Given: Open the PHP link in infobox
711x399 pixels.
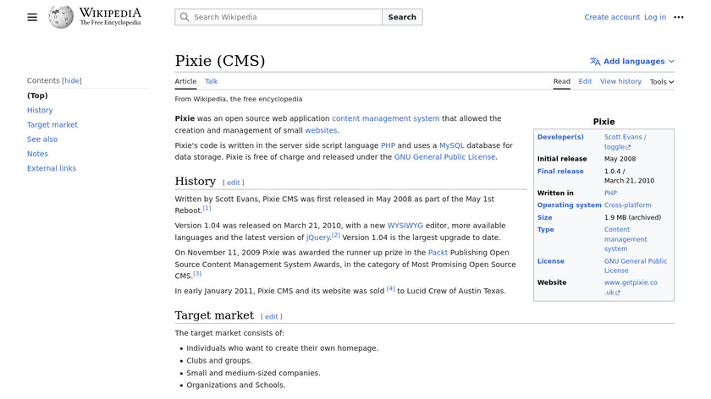Looking at the screenshot, I should (x=610, y=193).
